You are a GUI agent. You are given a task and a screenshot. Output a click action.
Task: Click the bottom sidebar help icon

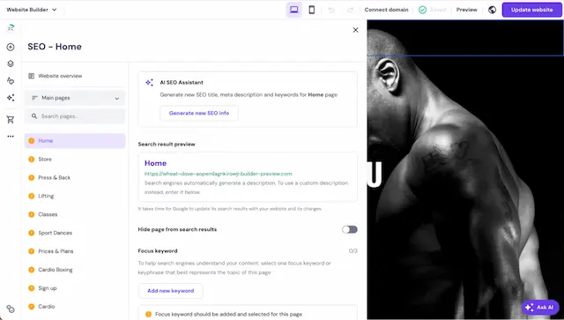point(11,309)
